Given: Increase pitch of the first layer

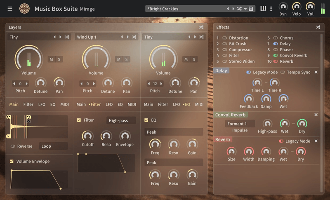Looking at the screenshot, I should point(27,84).
